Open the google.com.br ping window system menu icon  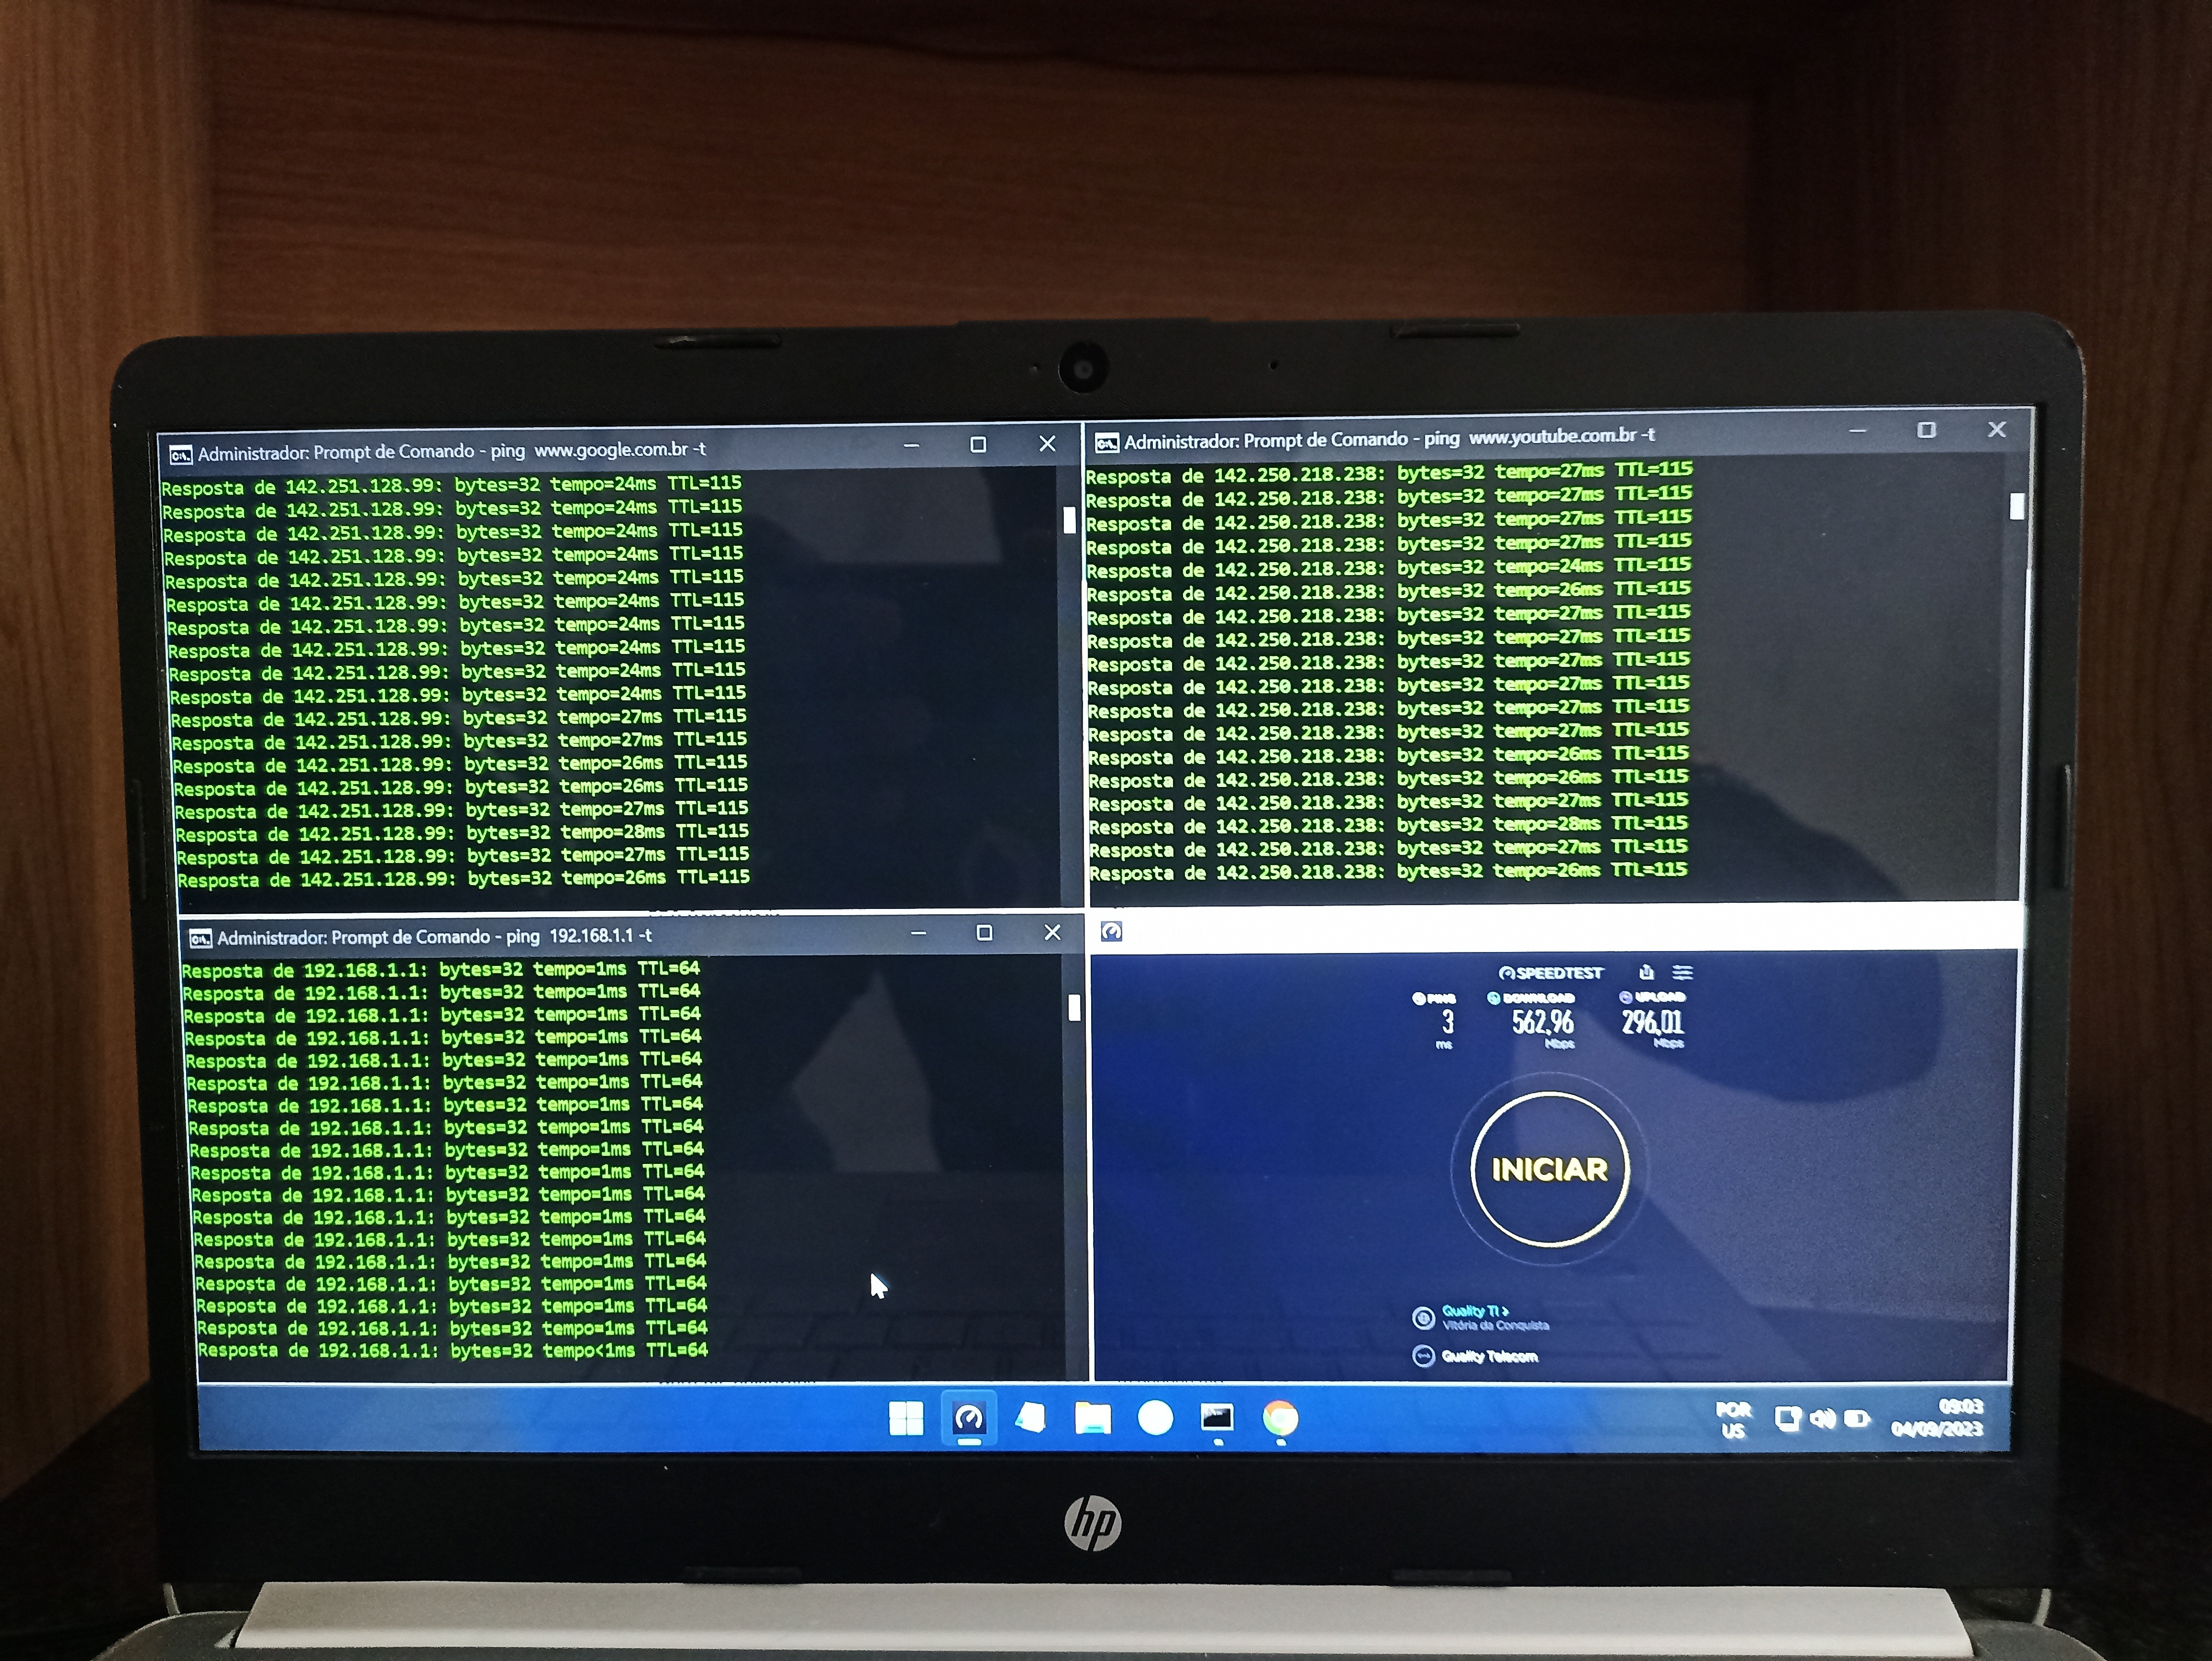pyautogui.click(x=180, y=455)
